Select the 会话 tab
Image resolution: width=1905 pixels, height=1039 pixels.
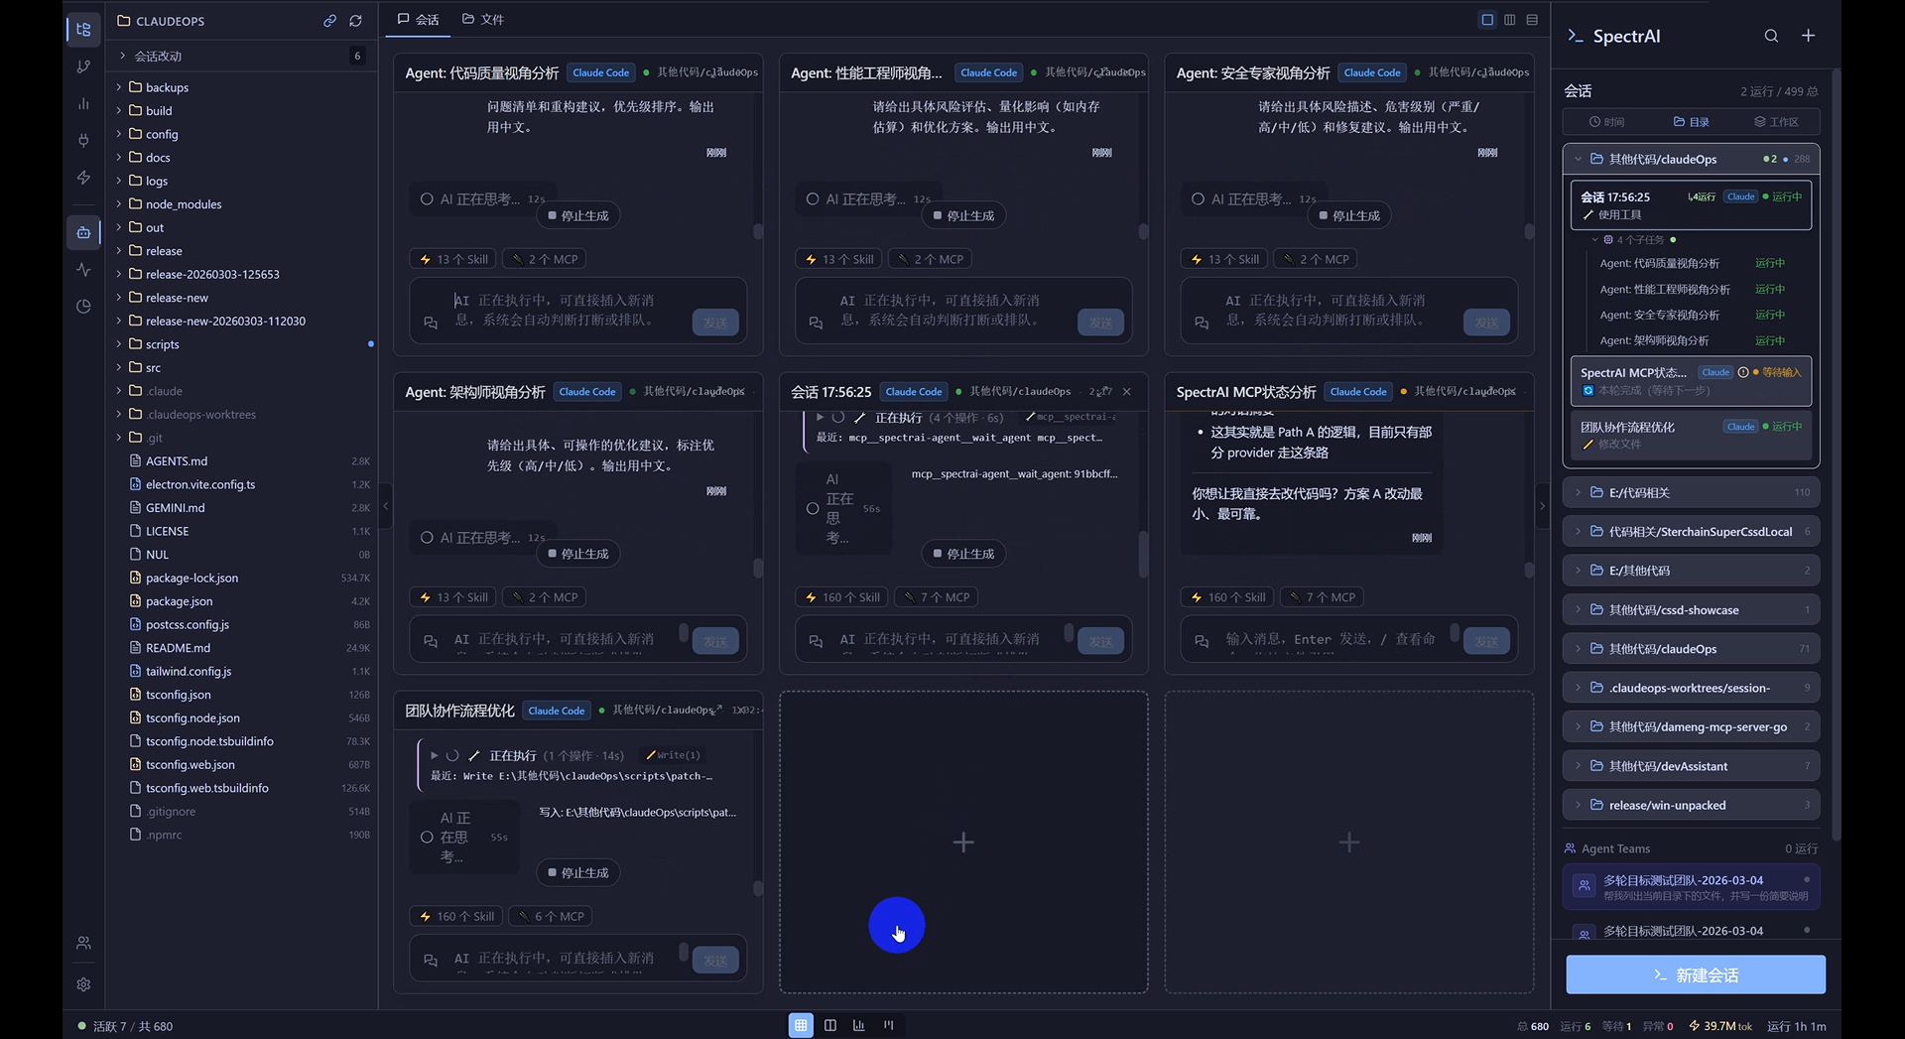tap(418, 20)
